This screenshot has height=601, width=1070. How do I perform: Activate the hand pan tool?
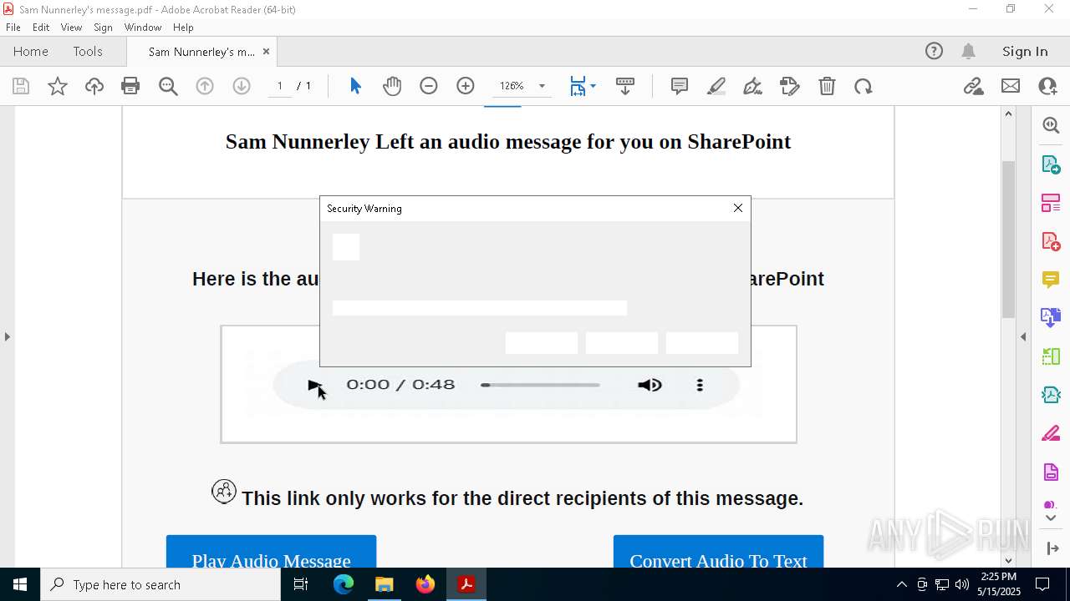(x=392, y=86)
